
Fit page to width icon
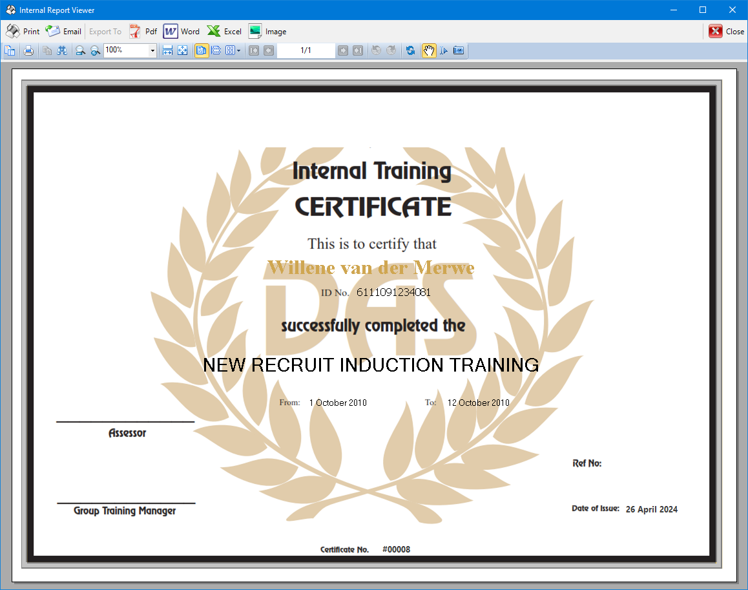167,50
